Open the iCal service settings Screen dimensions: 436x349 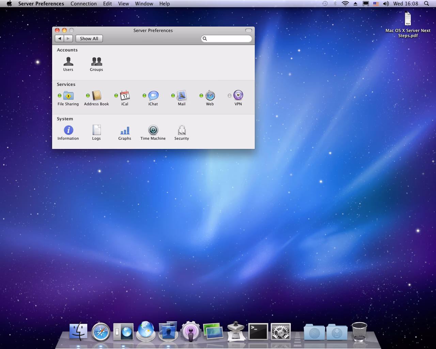point(124,97)
